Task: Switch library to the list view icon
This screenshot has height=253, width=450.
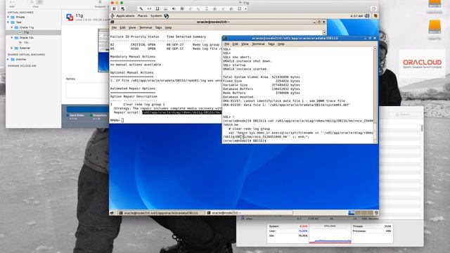Action: coord(32,2)
